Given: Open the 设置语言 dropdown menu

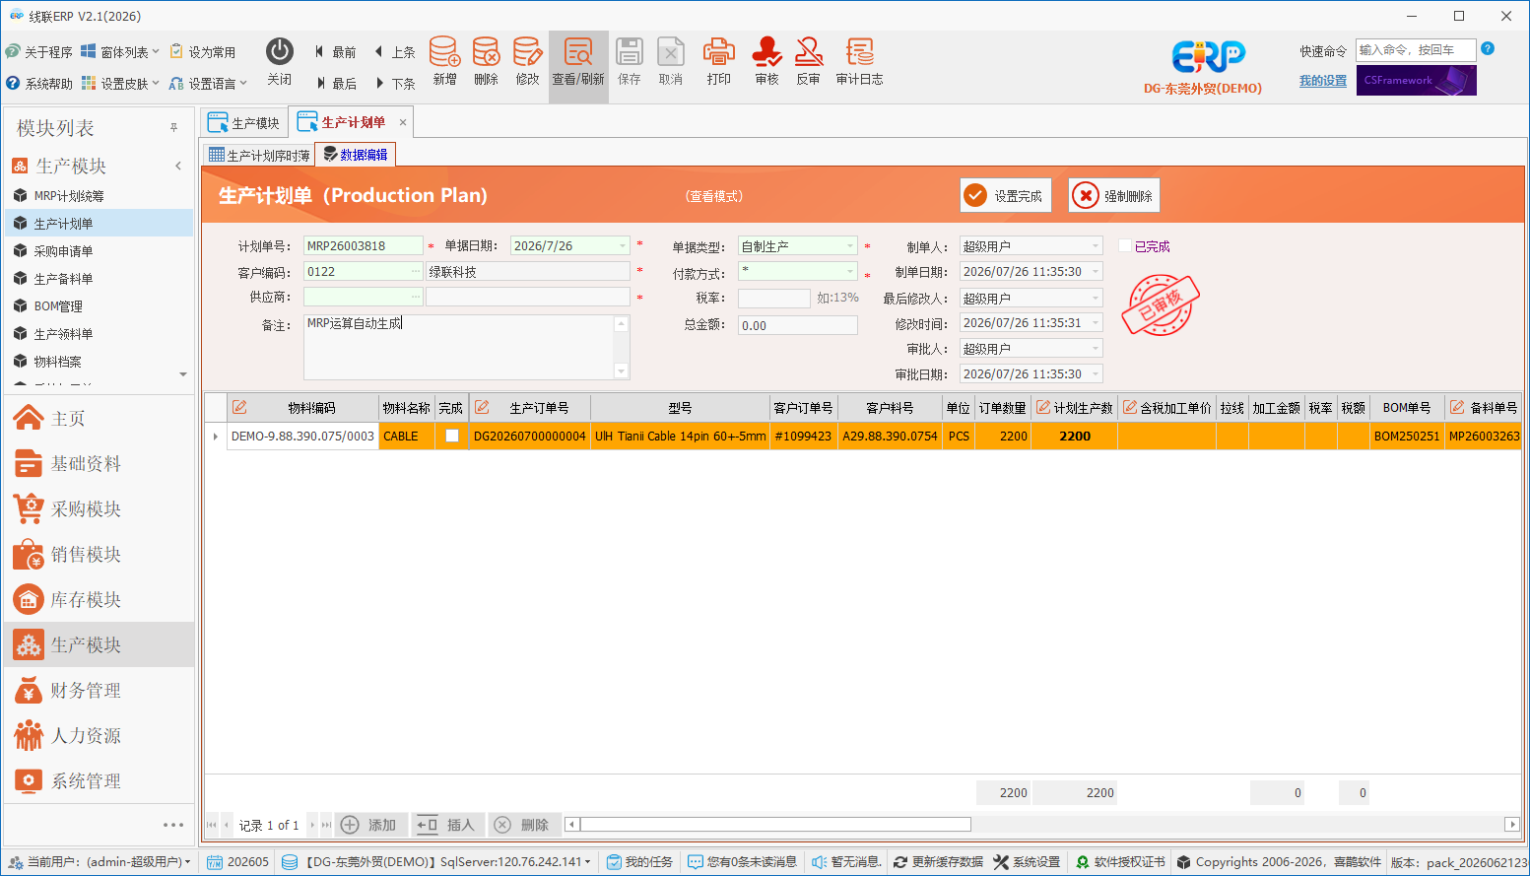Looking at the screenshot, I should coord(208,84).
